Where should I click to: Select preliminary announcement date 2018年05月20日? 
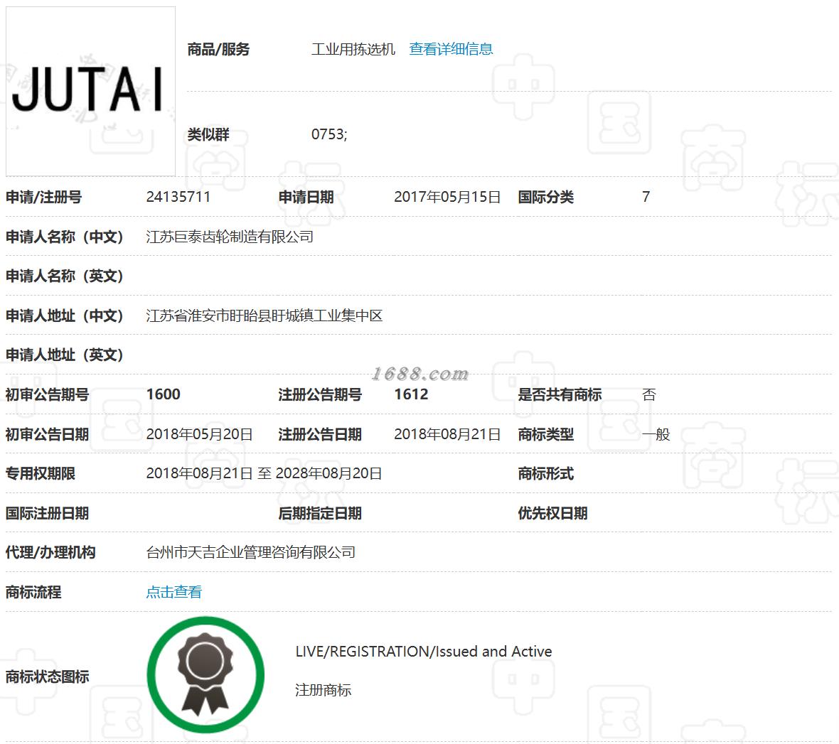pos(200,433)
